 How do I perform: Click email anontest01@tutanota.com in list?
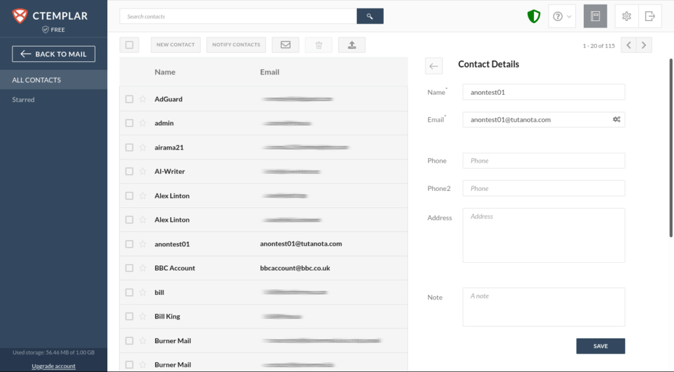click(301, 244)
